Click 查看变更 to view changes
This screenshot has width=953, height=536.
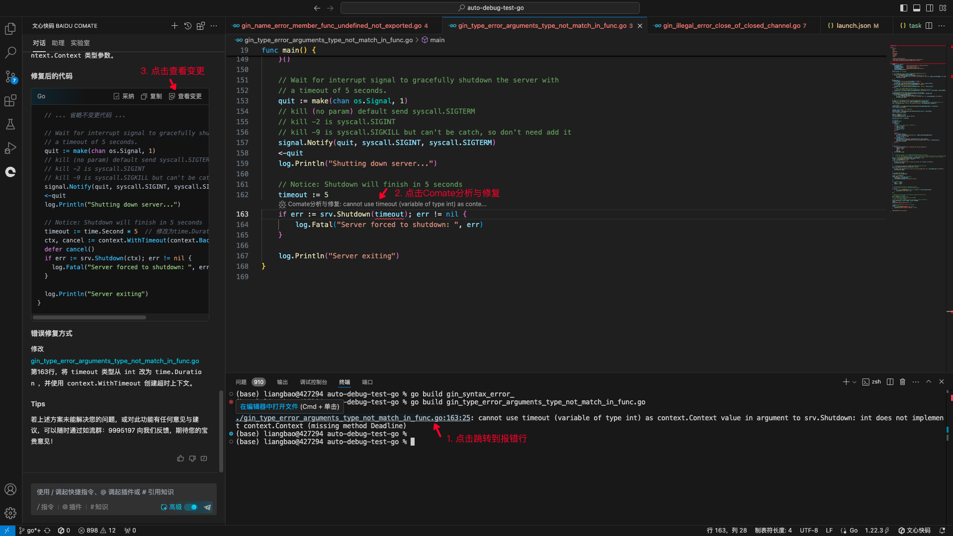coord(185,96)
